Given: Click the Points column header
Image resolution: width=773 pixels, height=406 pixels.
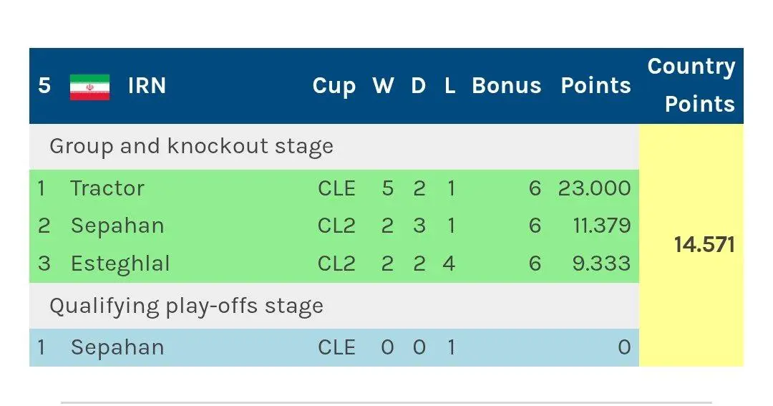Looking at the screenshot, I should [x=595, y=86].
